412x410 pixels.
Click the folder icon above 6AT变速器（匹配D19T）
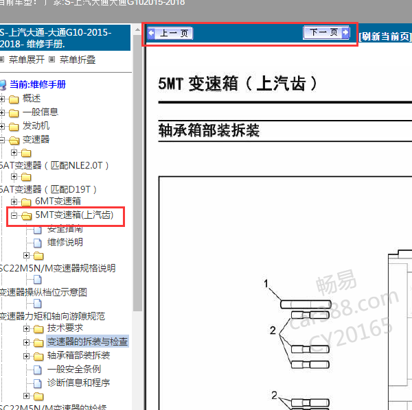coord(26,177)
